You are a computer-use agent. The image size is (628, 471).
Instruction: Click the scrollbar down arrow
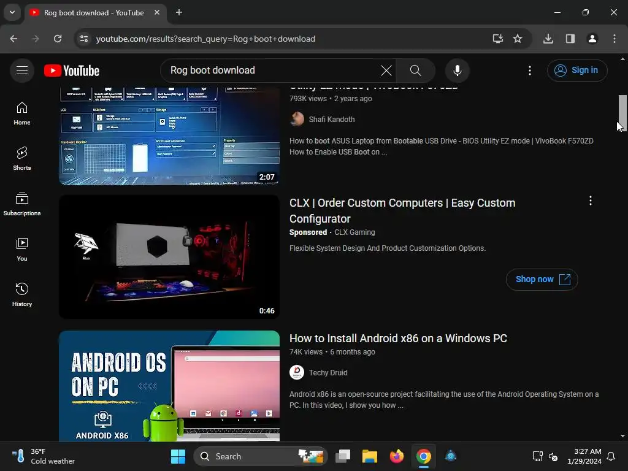pos(622,436)
